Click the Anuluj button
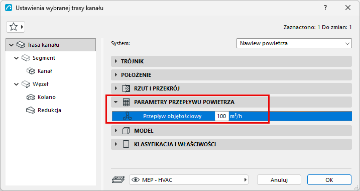 pyautogui.click(x=279, y=180)
